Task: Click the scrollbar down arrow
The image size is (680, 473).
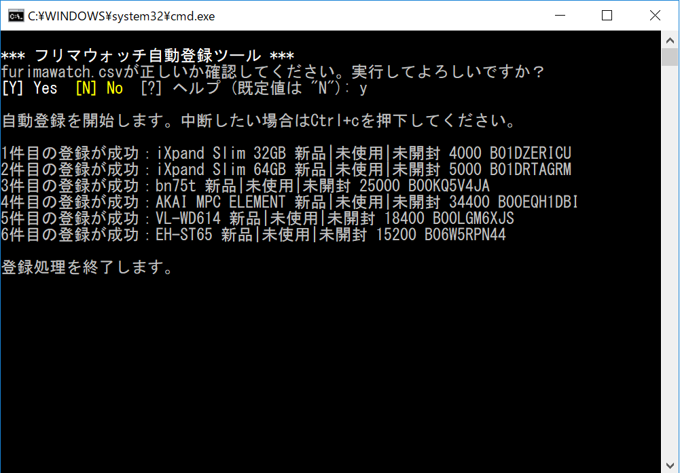Action: click(x=670, y=465)
